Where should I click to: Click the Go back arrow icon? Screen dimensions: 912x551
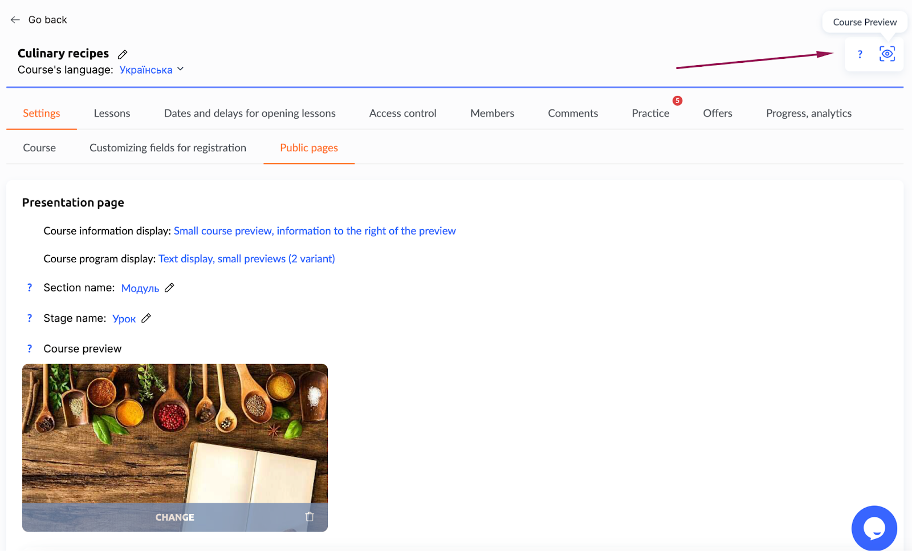tap(15, 20)
